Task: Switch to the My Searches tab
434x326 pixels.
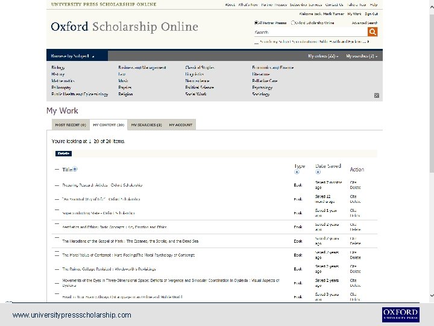Action: tap(146, 125)
